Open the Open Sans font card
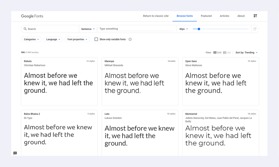 pyautogui.click(x=221, y=82)
